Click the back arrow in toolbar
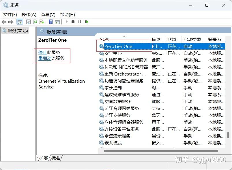 [x=4, y=22]
